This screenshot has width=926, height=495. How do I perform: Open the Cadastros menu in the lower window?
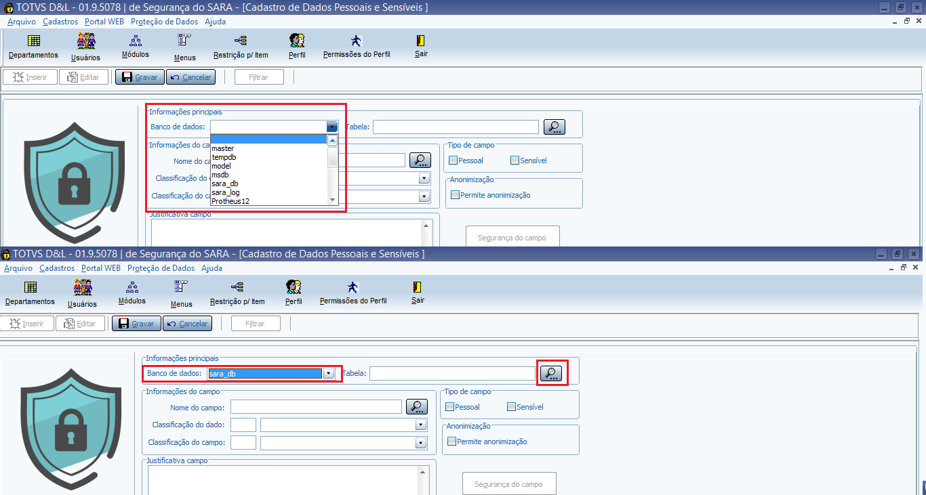click(x=57, y=268)
